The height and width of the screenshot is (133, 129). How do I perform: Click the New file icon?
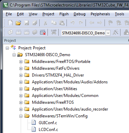[x=11, y=23]
